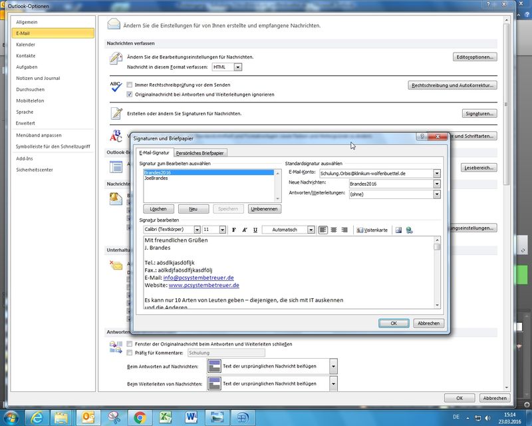Toggle italic formatting in signature editor
Screen dimensions: 532x426
click(245, 230)
